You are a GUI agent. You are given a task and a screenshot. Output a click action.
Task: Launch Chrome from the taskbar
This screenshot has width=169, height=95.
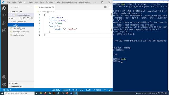(x=50, y=93)
